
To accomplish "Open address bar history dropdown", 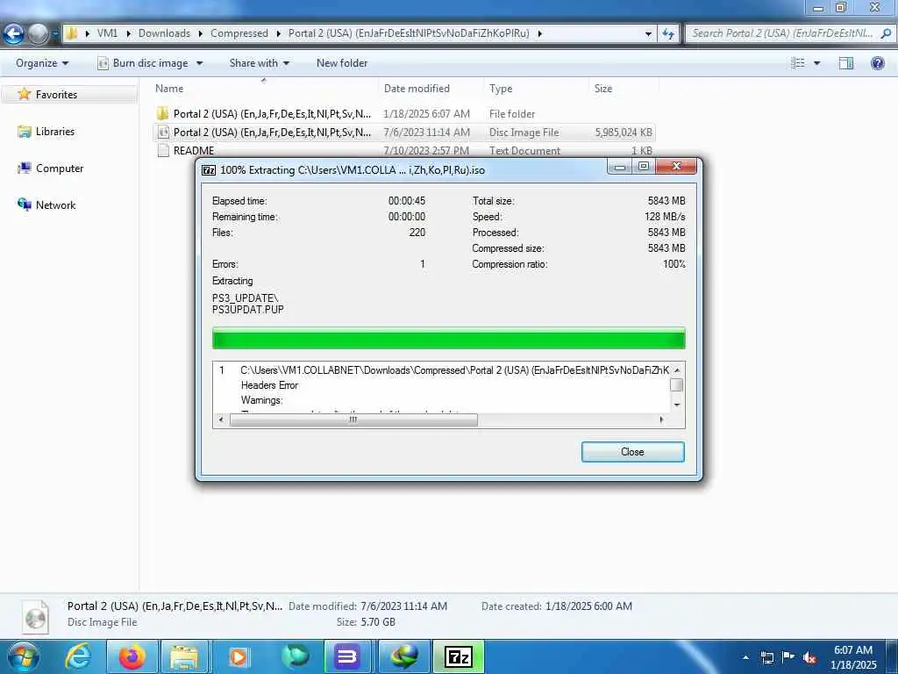I will pyautogui.click(x=648, y=34).
